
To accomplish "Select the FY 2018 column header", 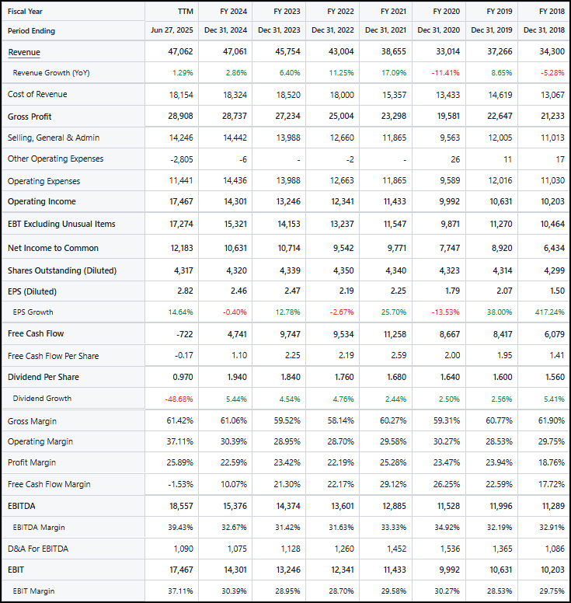I will (552, 12).
